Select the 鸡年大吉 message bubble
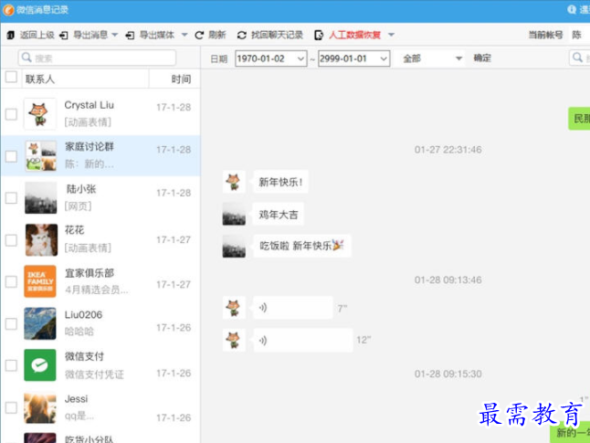 279,214
